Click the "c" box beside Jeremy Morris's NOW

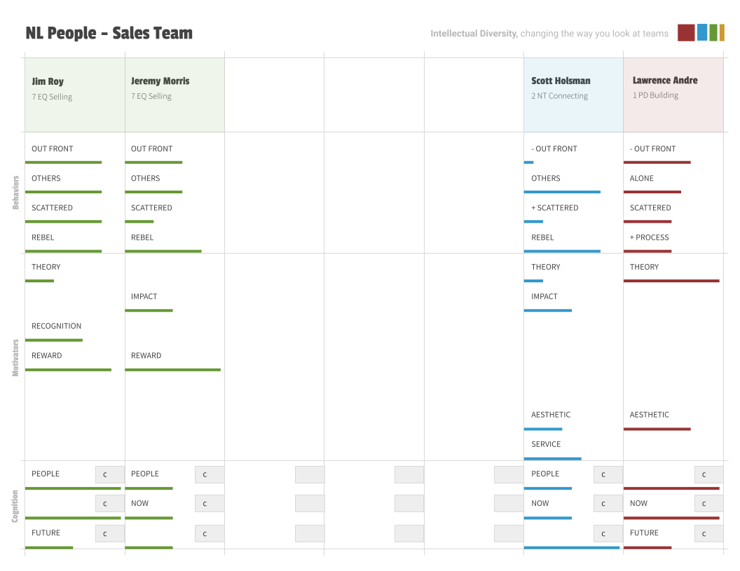(x=209, y=504)
